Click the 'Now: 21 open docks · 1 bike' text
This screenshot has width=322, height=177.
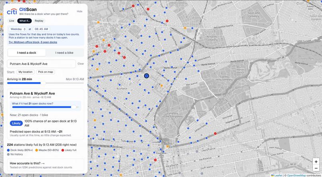pyautogui.click(x=29, y=115)
